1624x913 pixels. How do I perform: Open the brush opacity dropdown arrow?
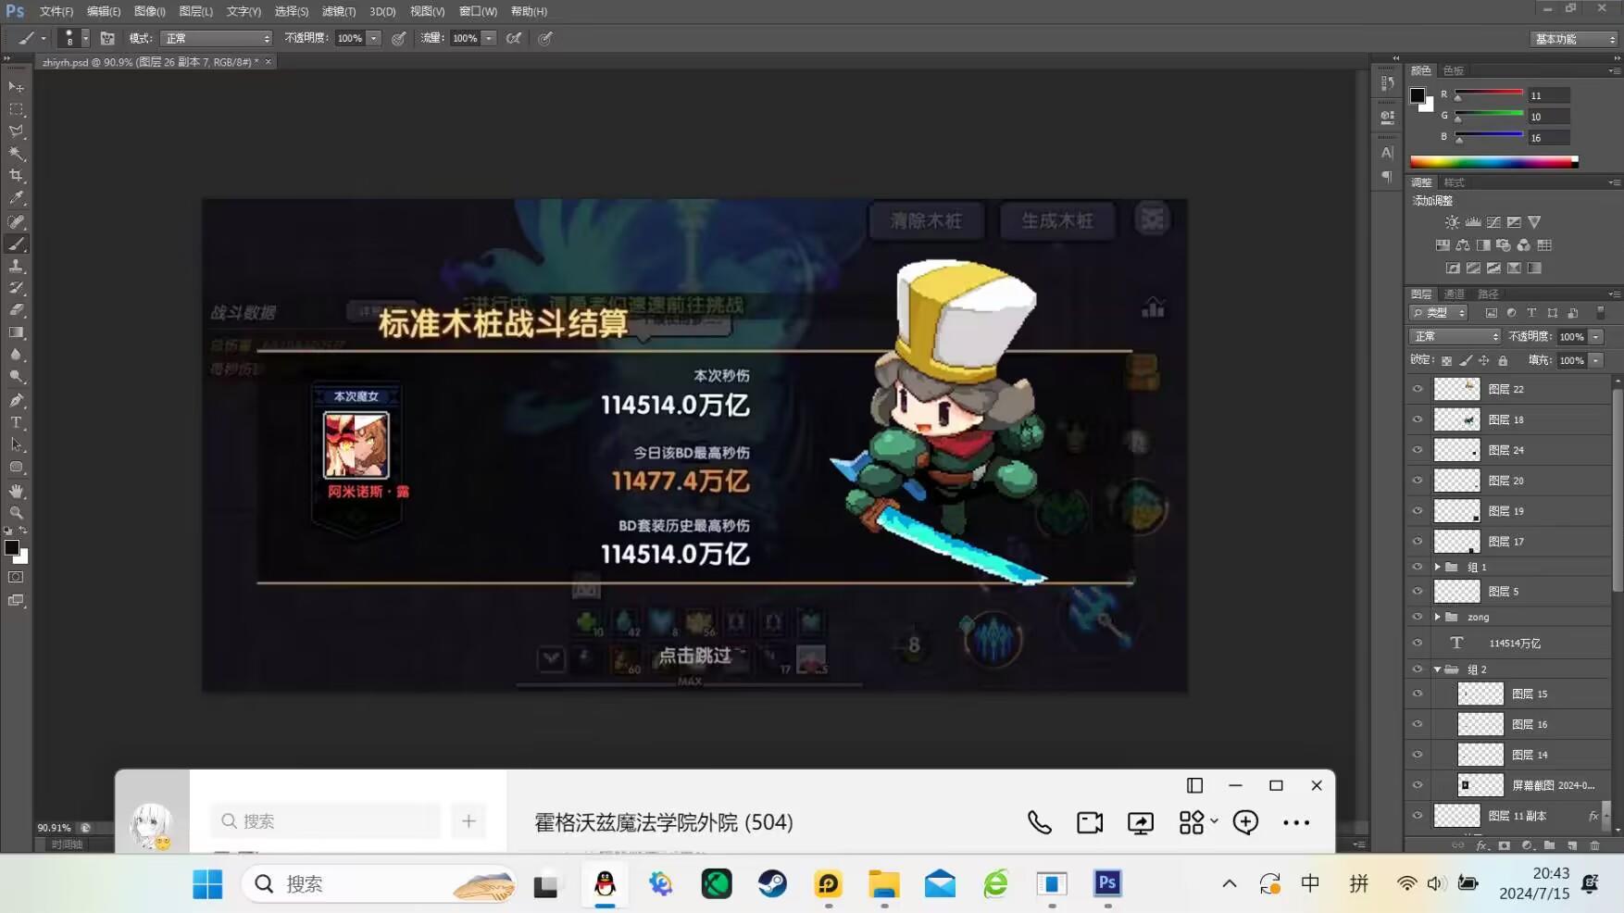pyautogui.click(x=373, y=38)
